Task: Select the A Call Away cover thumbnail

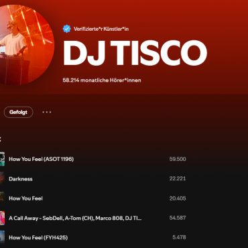Action: click(2, 218)
